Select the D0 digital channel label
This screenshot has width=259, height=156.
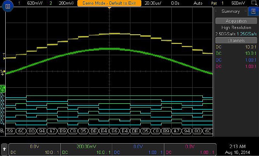pyautogui.click(x=2, y=123)
